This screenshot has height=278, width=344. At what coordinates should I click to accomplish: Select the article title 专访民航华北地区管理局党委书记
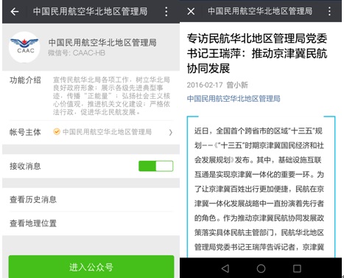tap(257, 53)
